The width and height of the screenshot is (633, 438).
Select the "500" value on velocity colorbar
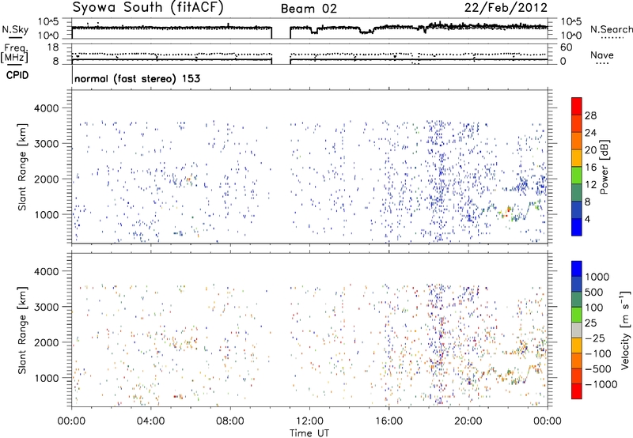[594, 292]
